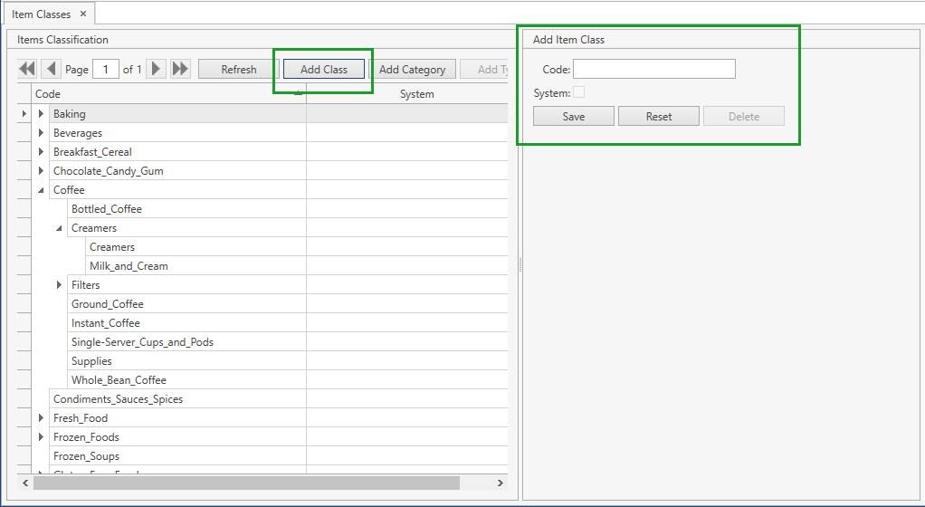Jump to last page arrow
The width and height of the screenshot is (925, 507).
[180, 69]
